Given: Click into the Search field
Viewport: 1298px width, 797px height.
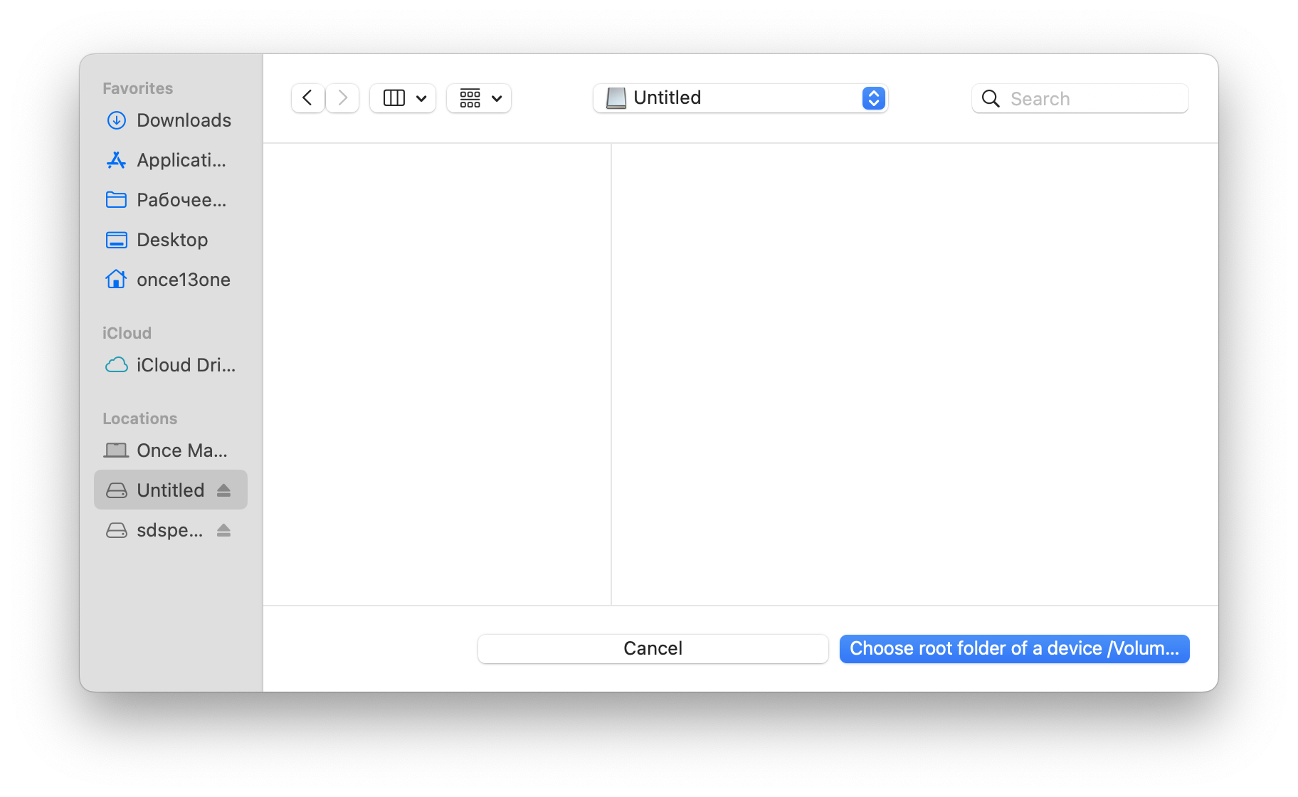Looking at the screenshot, I should coord(1080,98).
